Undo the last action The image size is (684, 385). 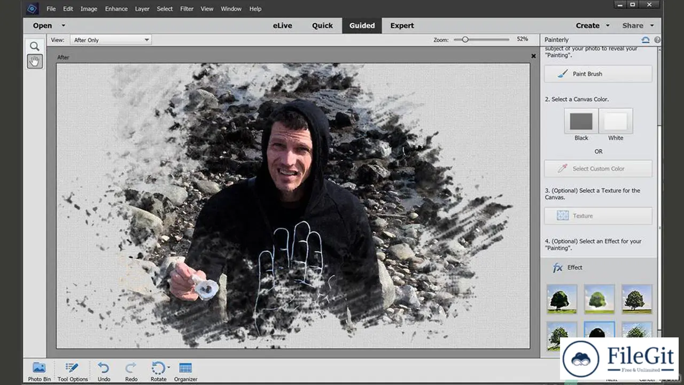click(104, 372)
